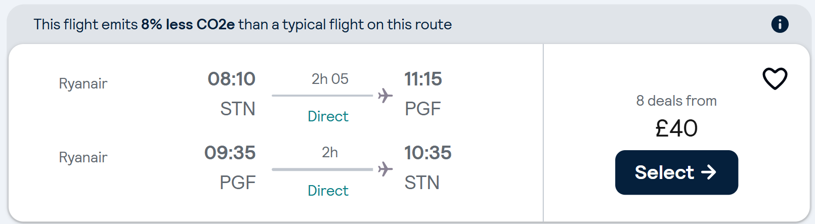This screenshot has height=224, width=815.
Task: Click the 8% less CO2e banner text
Action: 188,24
